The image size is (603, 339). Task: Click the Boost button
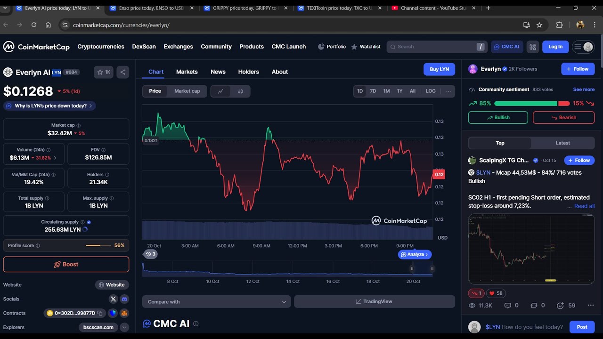tap(66, 265)
